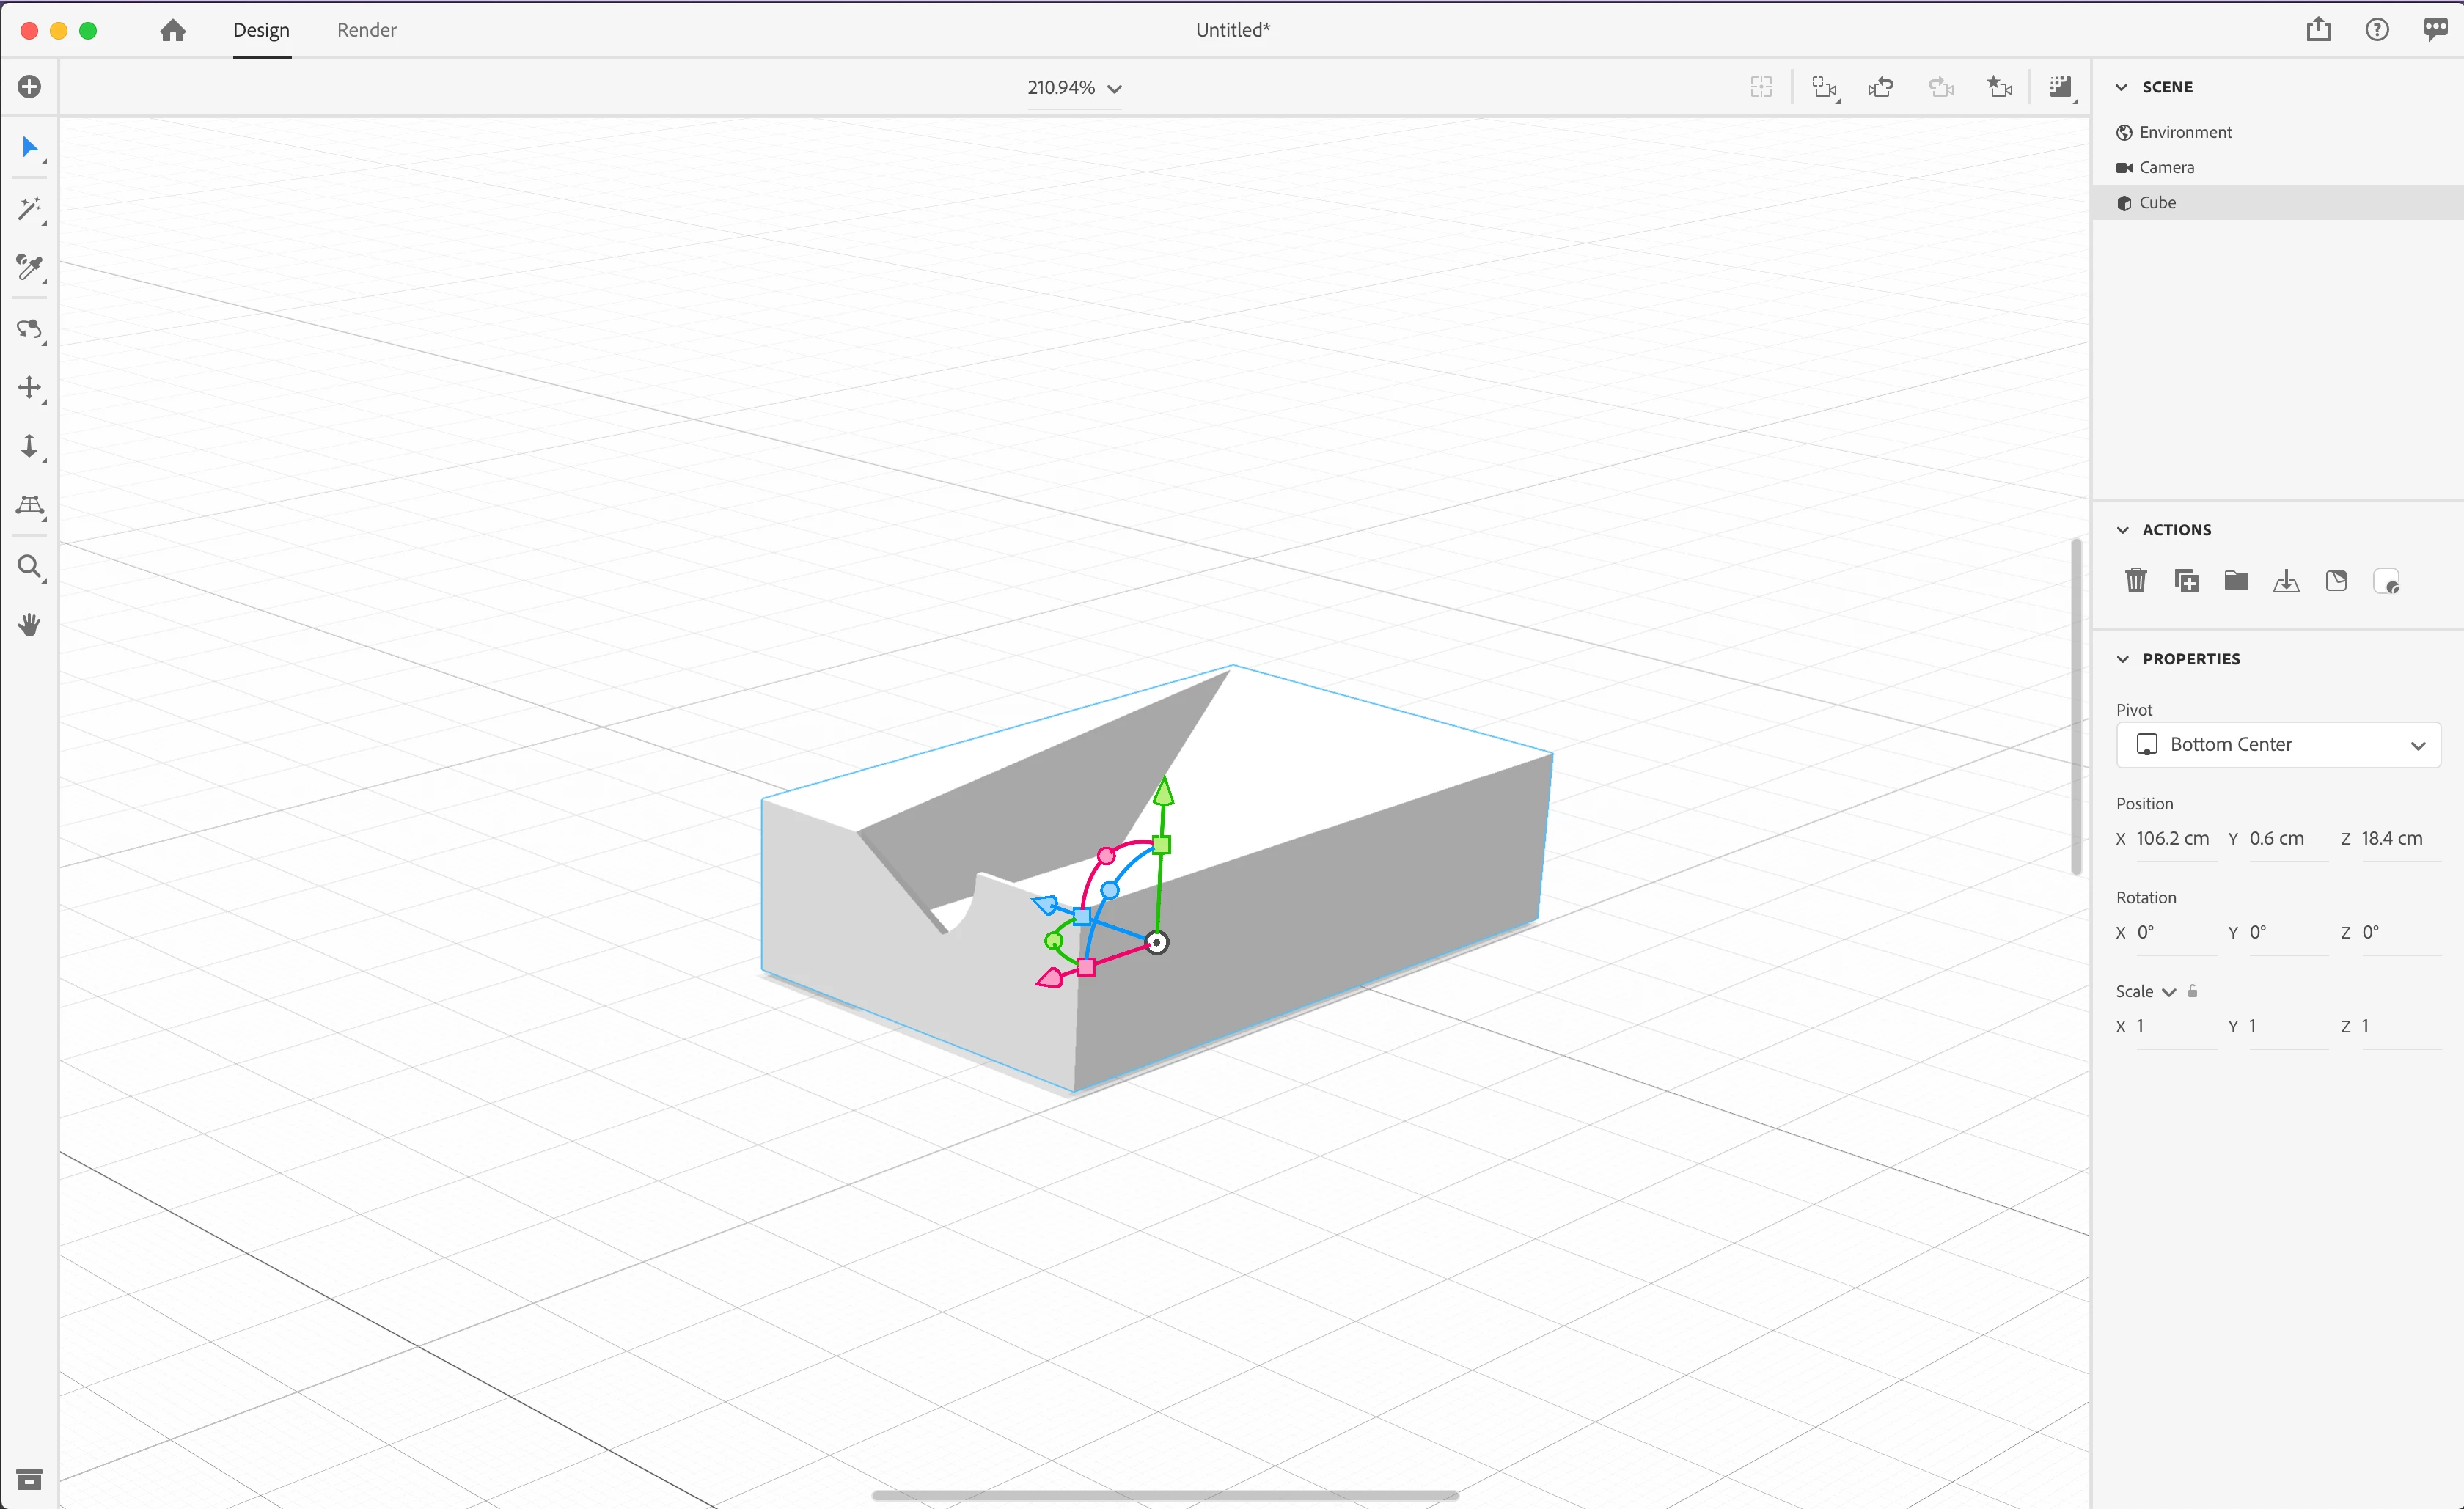Select the Dolly camera tool

click(29, 446)
